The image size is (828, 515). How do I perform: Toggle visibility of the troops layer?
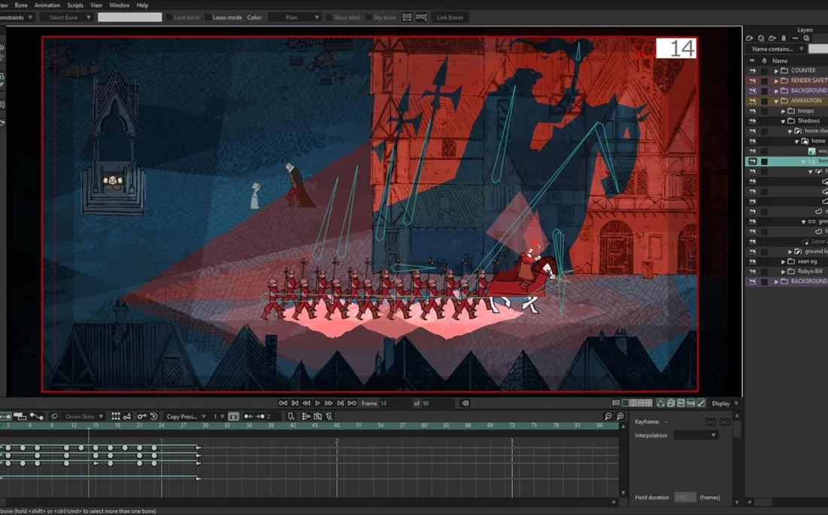[752, 111]
